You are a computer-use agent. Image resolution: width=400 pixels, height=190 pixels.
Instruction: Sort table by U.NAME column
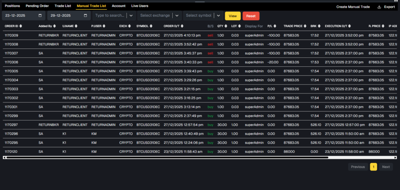[x=76, y=26]
